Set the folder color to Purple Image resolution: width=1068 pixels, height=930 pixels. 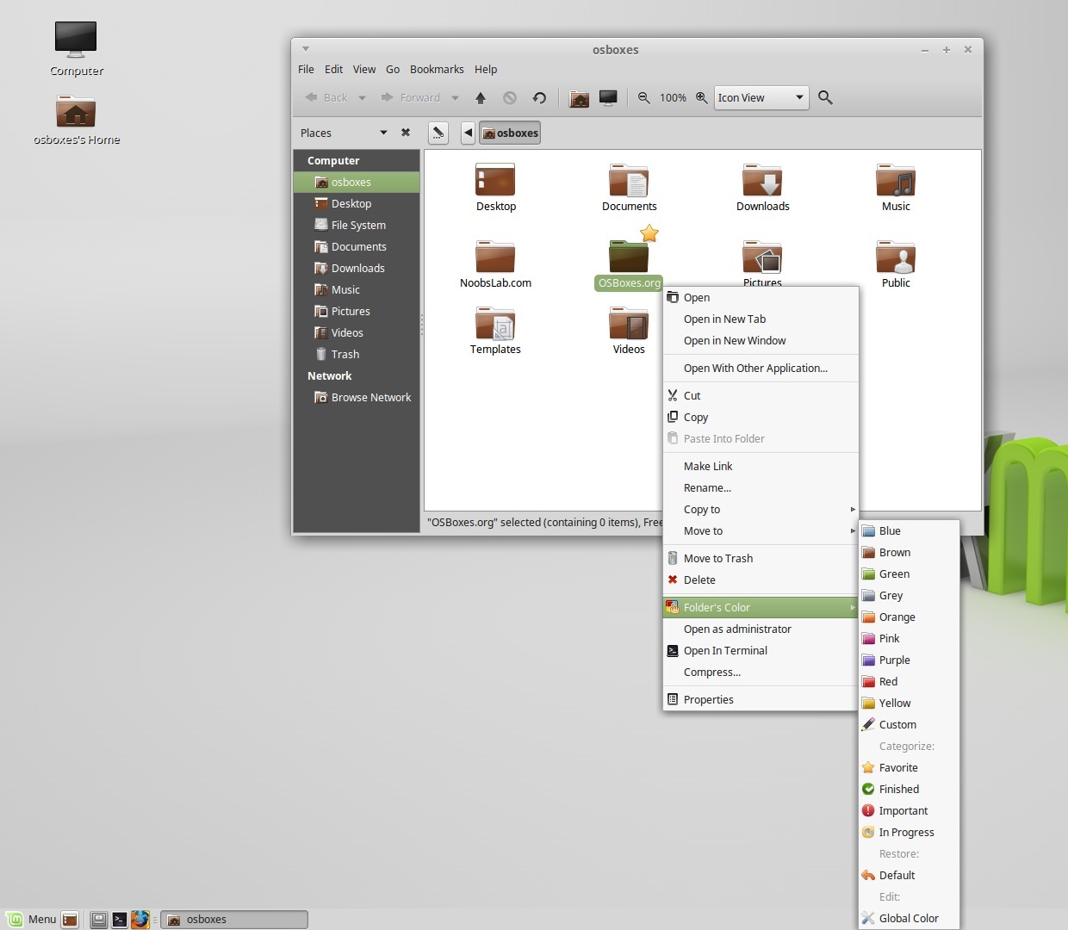point(894,660)
